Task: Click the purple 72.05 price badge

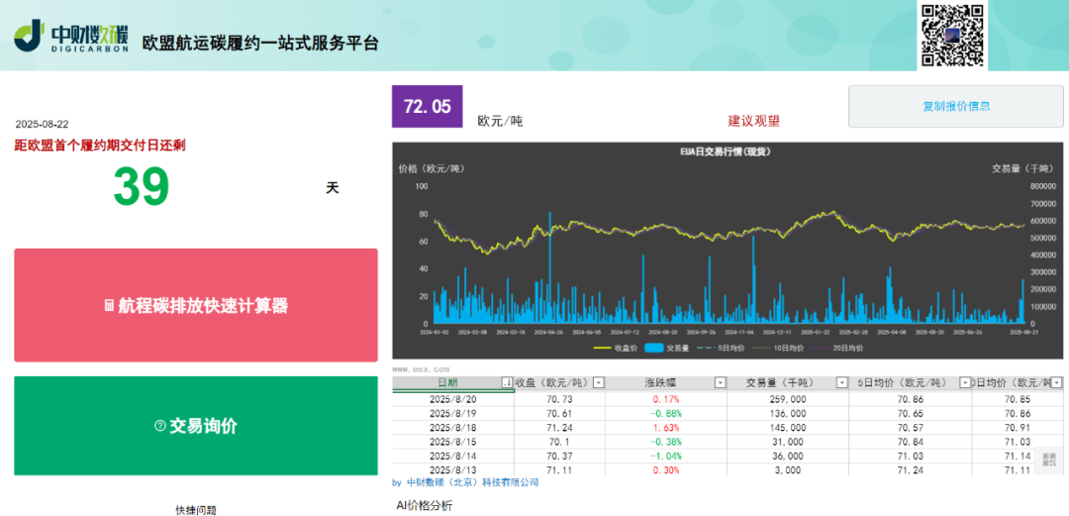Action: [428, 107]
